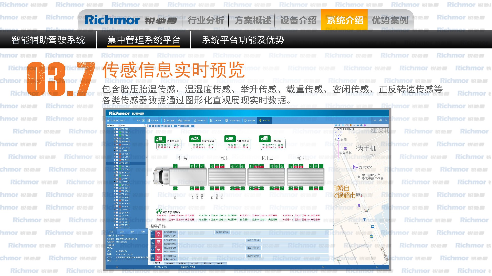Image resolution: width=492 pixels, height=276 pixels.
Task: Select the nine-grid layout icon
Action: (x=166, y=126)
